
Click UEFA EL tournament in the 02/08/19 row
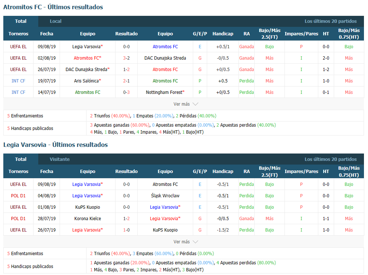(x=18, y=58)
